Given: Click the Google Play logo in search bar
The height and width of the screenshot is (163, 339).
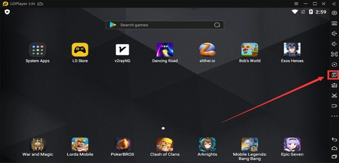Looking at the screenshot, I should click(x=113, y=25).
